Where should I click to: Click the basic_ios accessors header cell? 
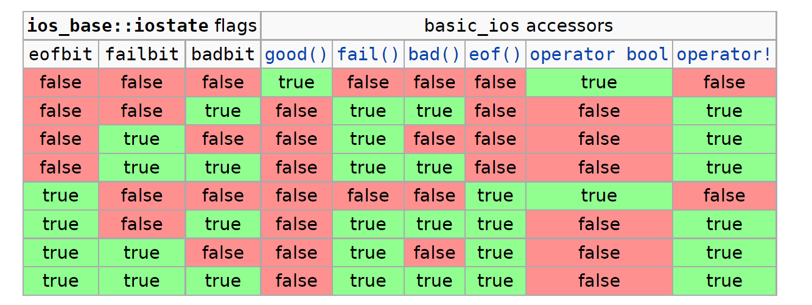tap(519, 26)
